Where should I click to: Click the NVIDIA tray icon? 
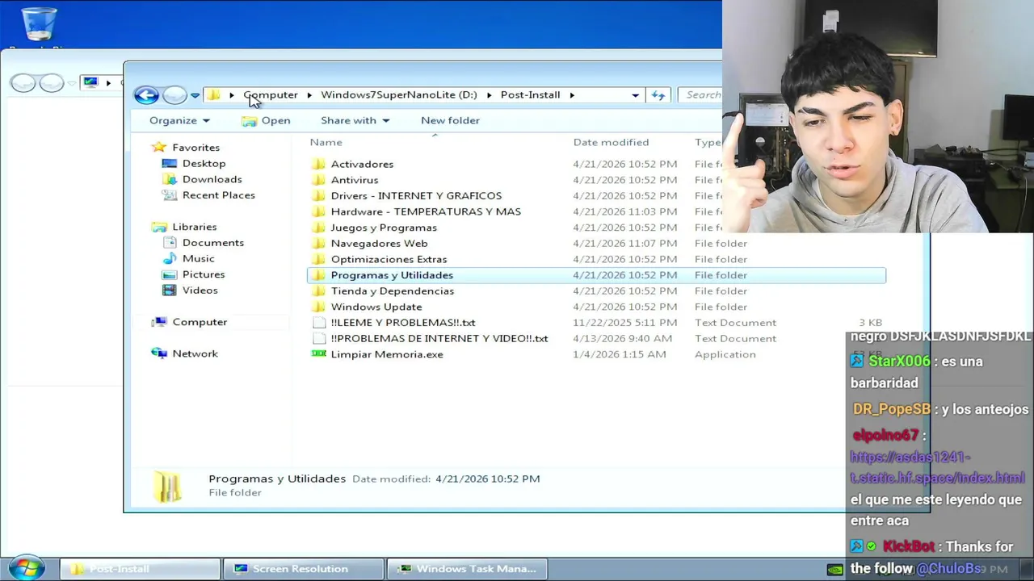click(x=835, y=569)
